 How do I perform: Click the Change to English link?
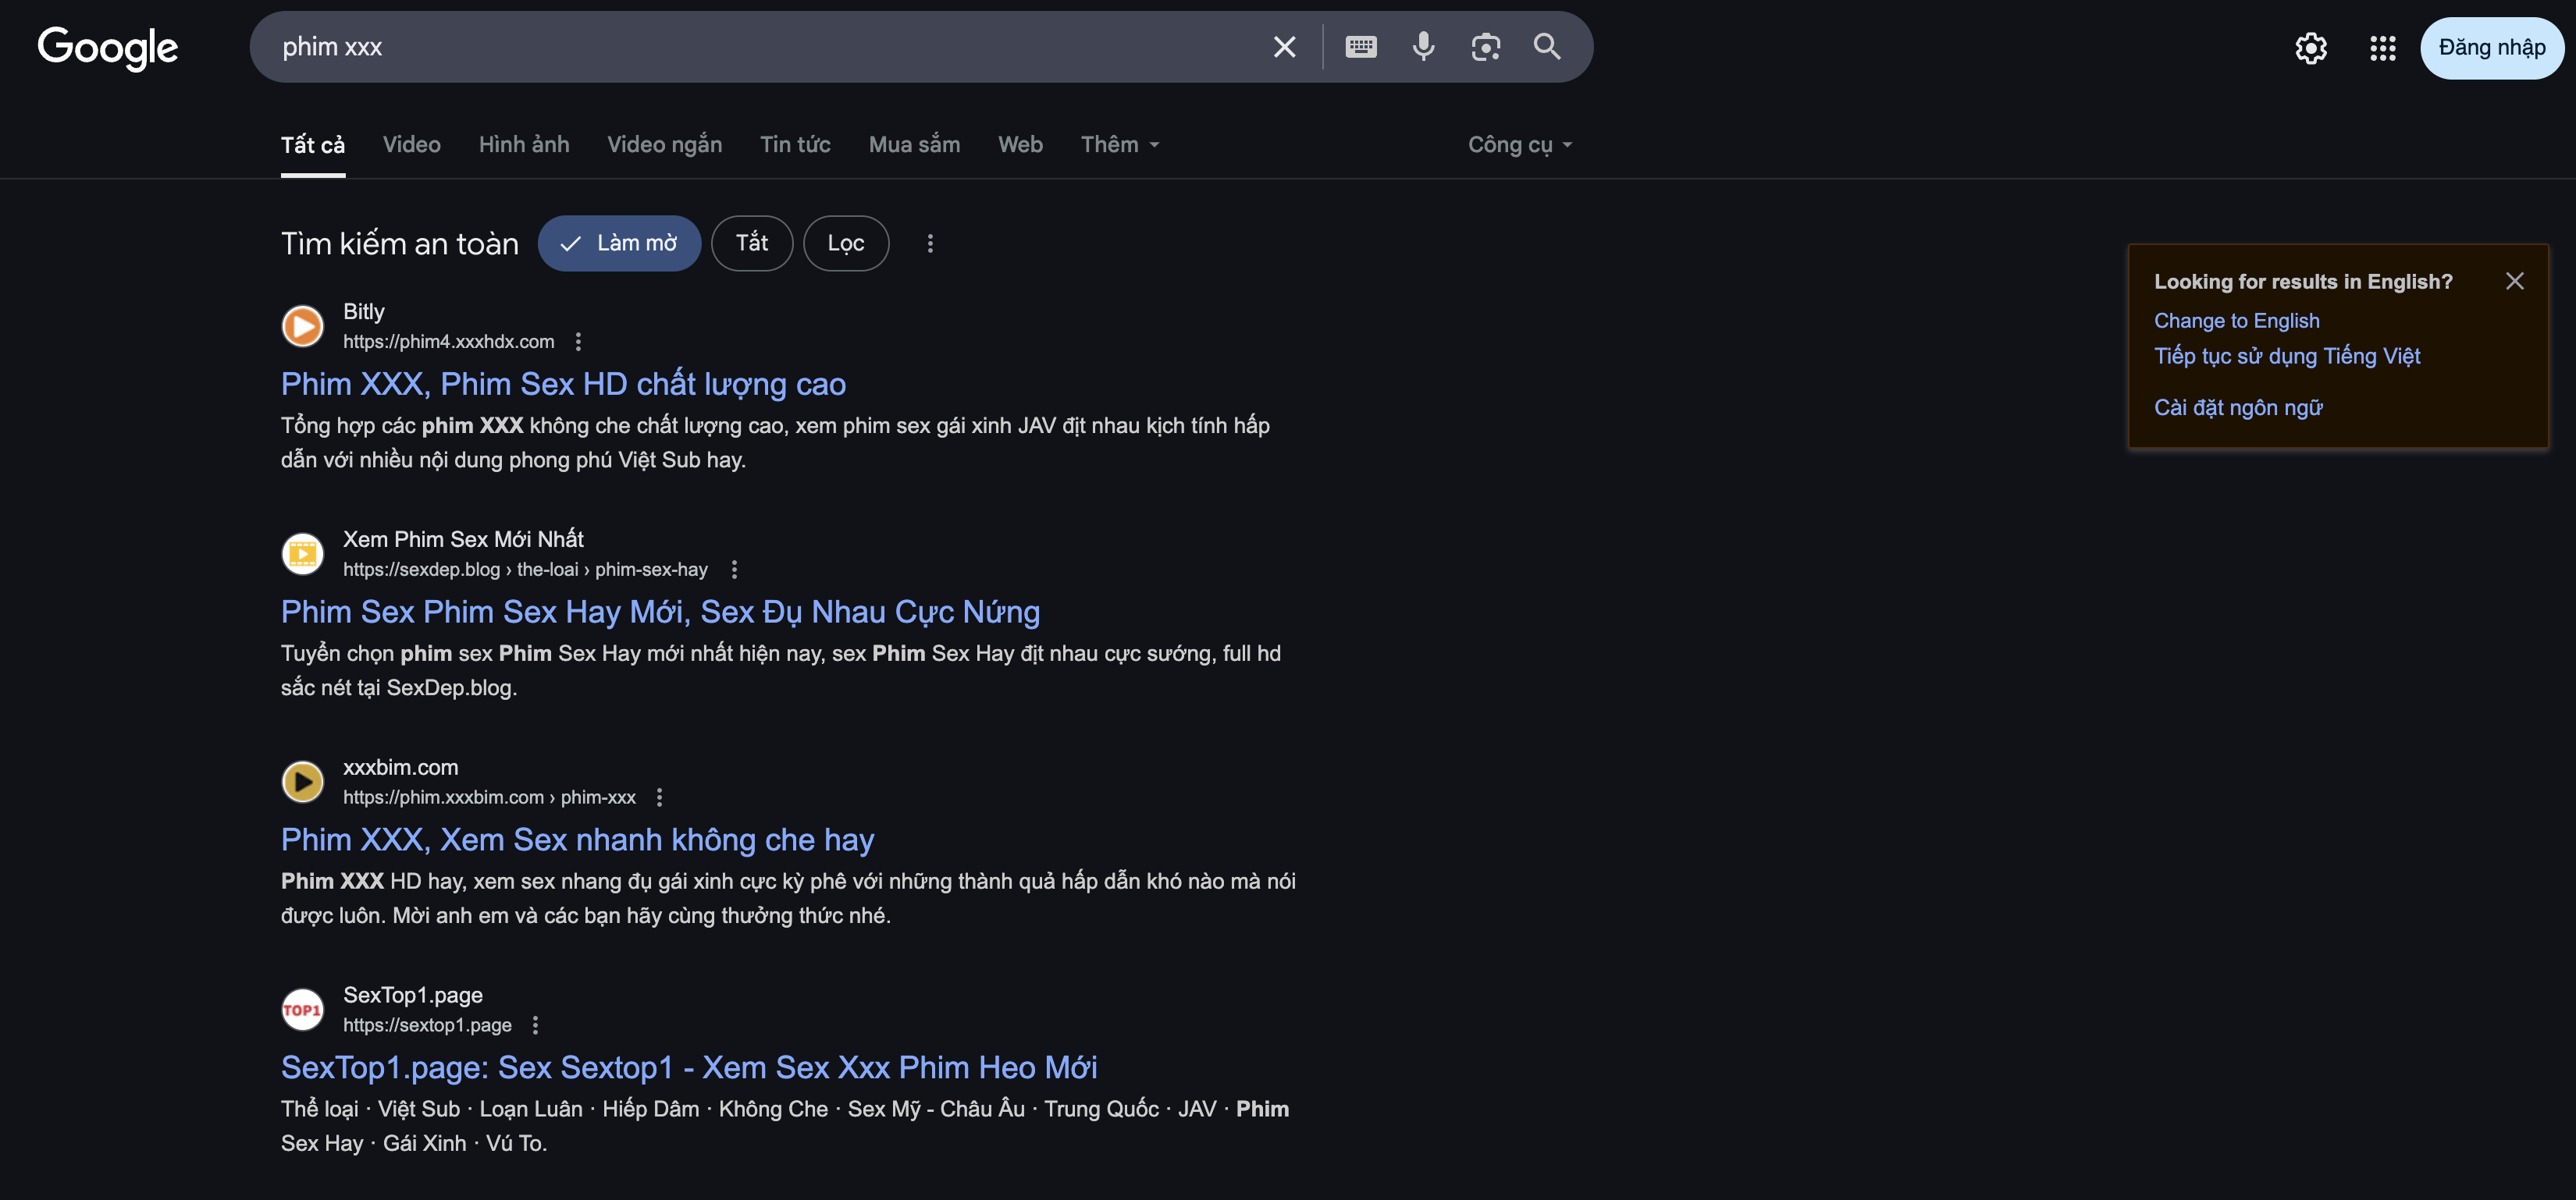[x=2236, y=321]
